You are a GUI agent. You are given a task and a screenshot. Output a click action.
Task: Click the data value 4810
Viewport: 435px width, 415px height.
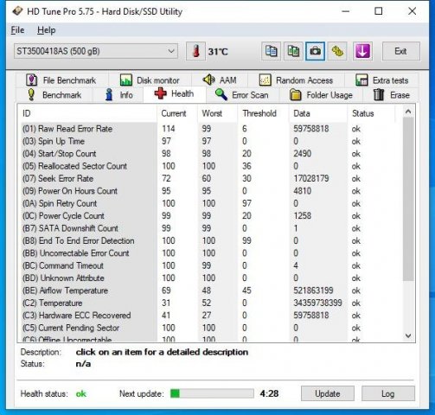pos(303,191)
